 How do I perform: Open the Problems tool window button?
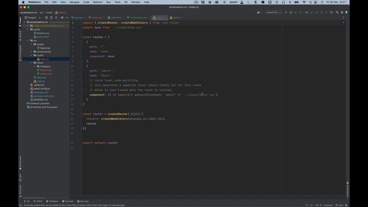pos(52,201)
